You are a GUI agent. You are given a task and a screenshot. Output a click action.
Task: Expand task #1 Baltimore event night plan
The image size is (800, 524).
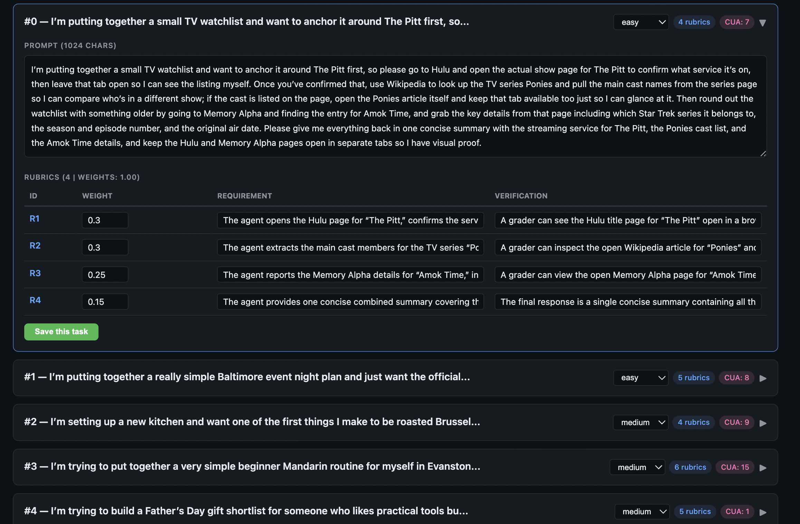point(763,378)
